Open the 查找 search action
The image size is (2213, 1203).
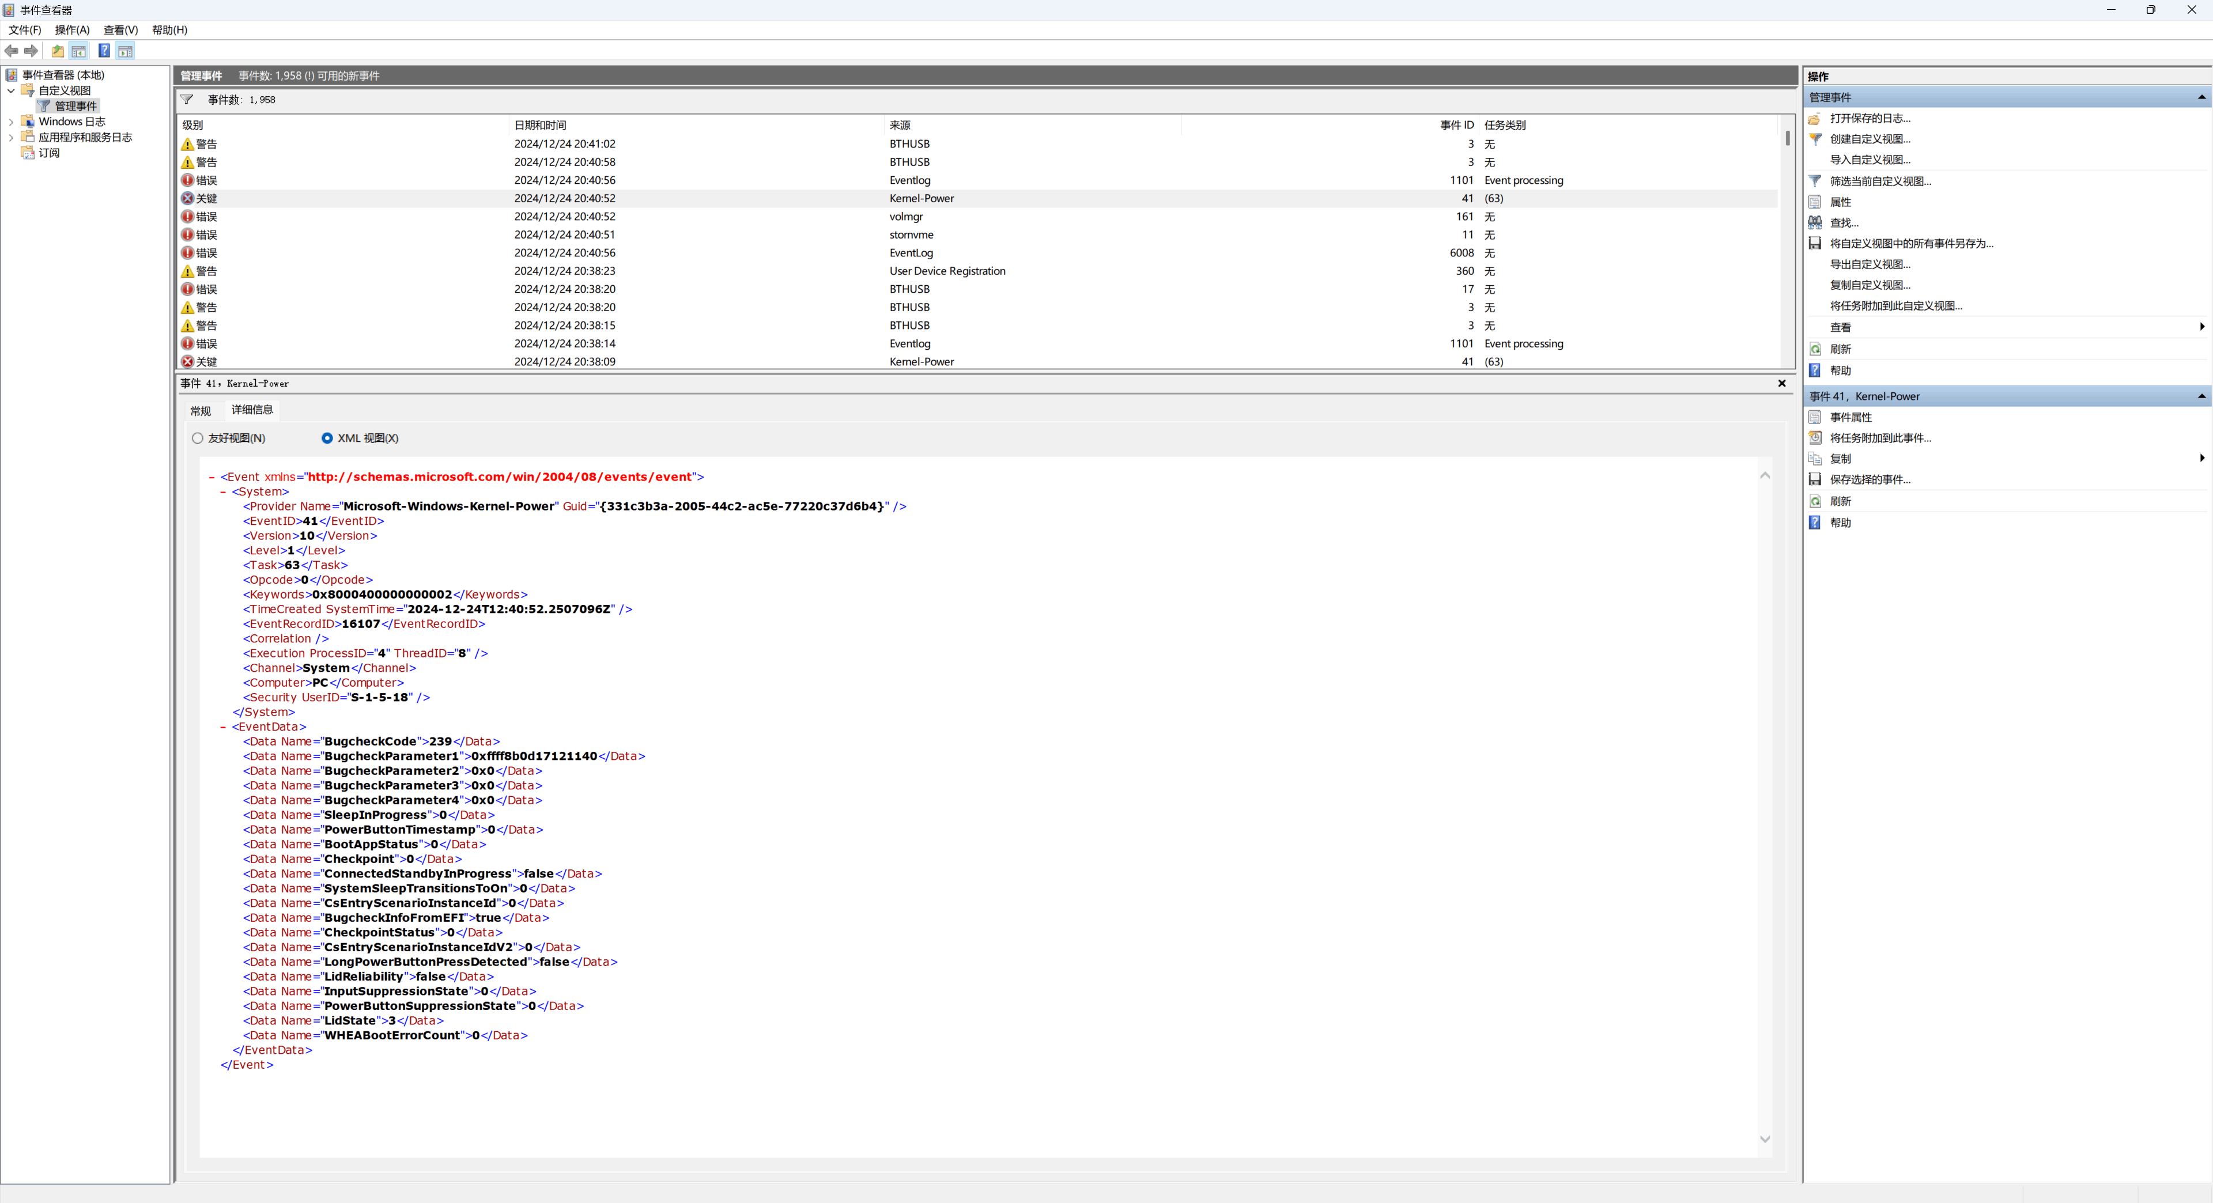[1844, 222]
